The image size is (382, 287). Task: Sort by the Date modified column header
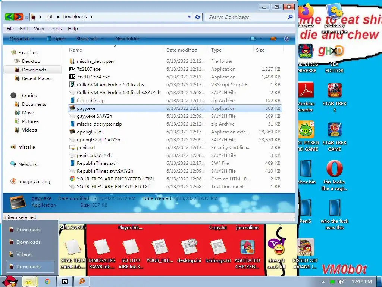pos(187,50)
